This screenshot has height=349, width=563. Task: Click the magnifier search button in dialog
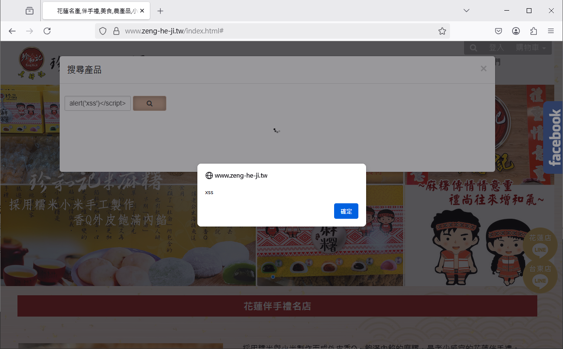pyautogui.click(x=149, y=103)
